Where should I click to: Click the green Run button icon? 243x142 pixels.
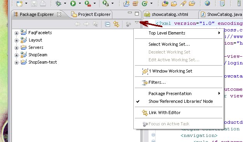[73, 3]
